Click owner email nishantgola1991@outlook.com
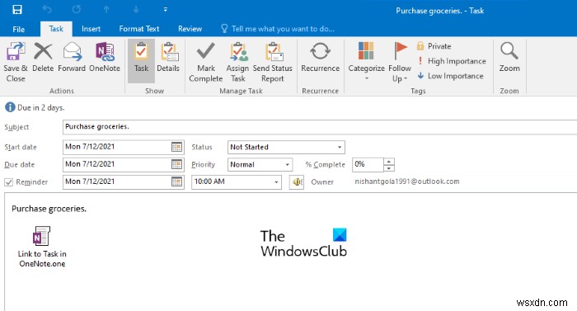This screenshot has width=577, height=311. pyautogui.click(x=407, y=181)
